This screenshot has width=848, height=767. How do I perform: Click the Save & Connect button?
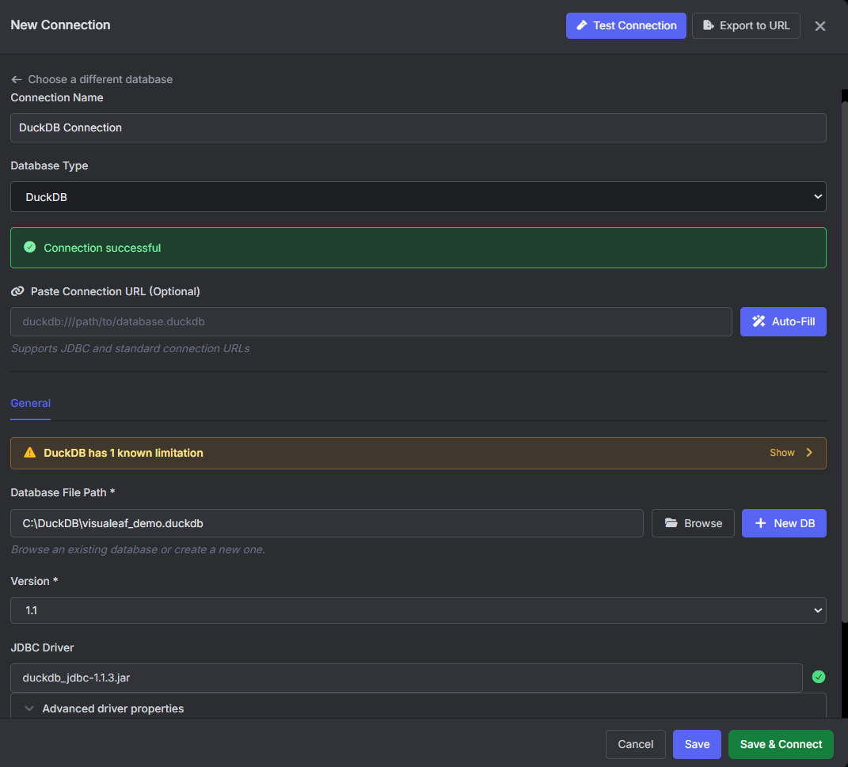click(x=781, y=744)
